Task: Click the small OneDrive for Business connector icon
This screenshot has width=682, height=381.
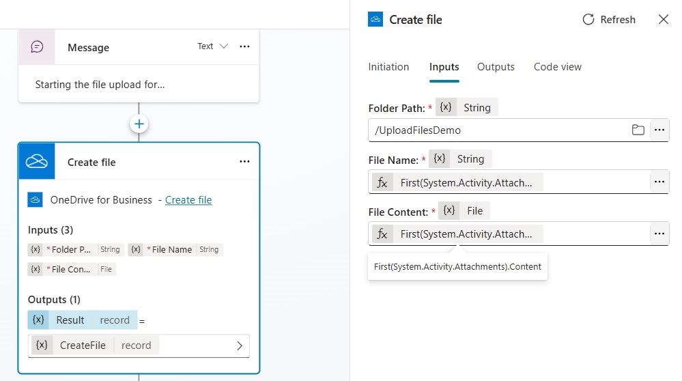Action: (35, 199)
